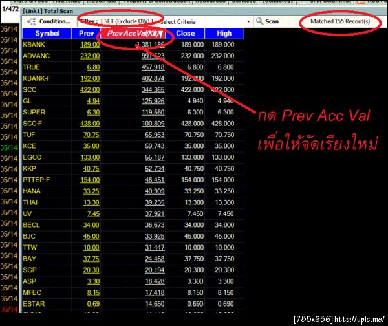Expand the Select Criteria dropdown arrow
The height and width of the screenshot is (326, 388).
tap(248, 21)
